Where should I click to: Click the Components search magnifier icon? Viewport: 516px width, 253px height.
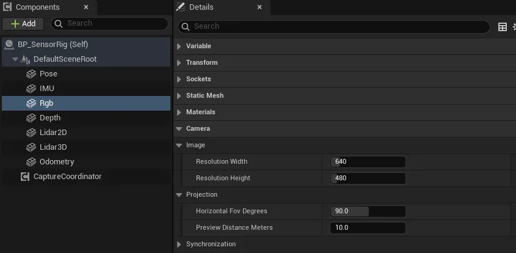(59, 23)
